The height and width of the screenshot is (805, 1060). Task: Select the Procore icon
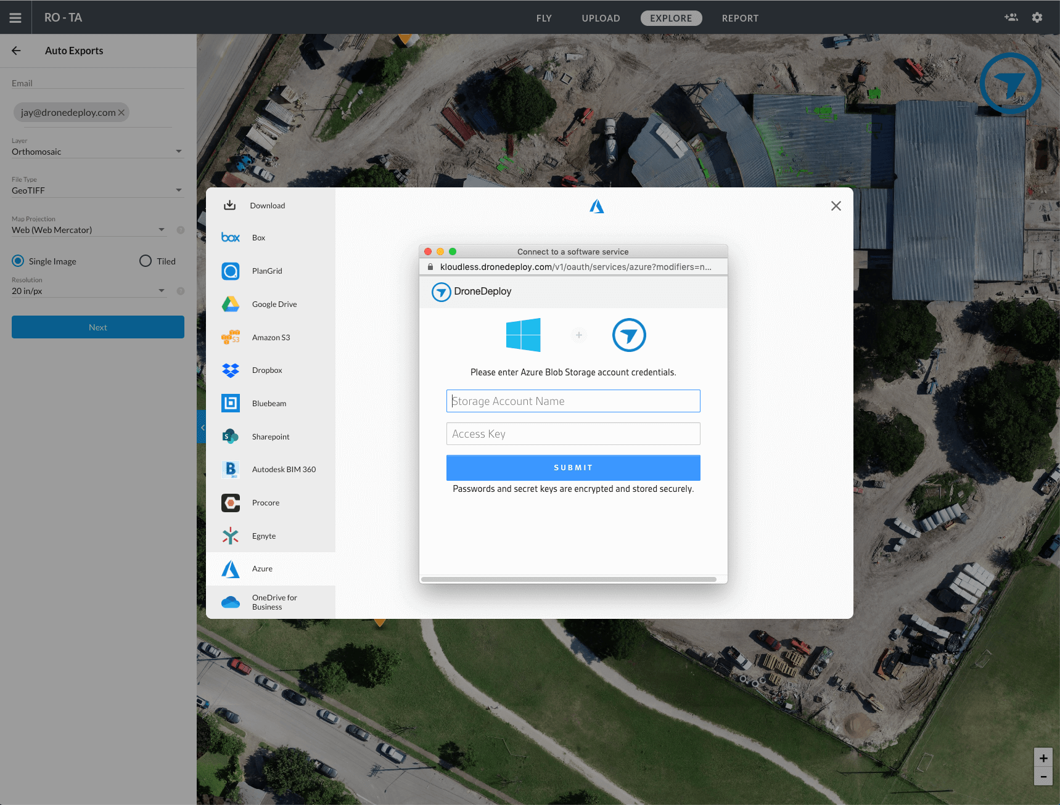(x=231, y=502)
